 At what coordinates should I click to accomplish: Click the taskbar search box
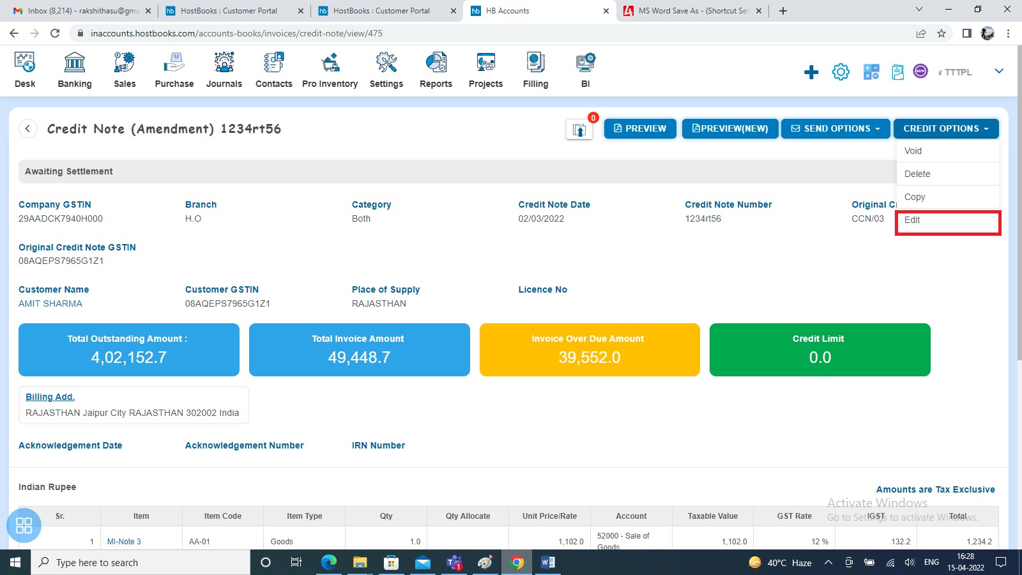click(x=141, y=562)
